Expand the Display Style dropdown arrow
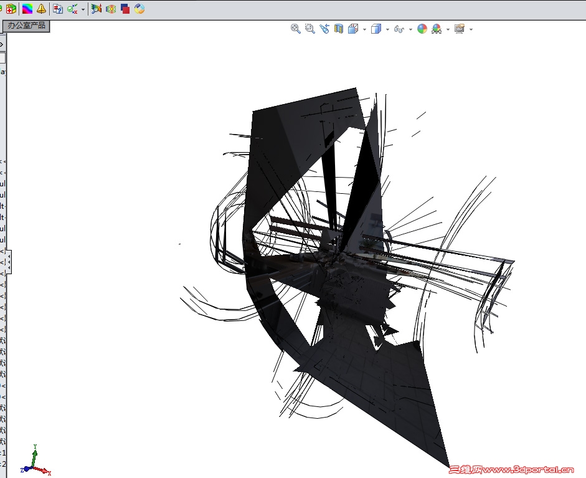 (387, 29)
